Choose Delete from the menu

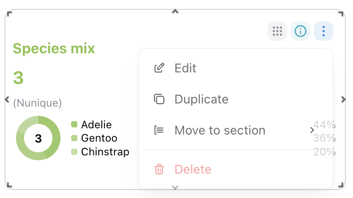point(236,169)
